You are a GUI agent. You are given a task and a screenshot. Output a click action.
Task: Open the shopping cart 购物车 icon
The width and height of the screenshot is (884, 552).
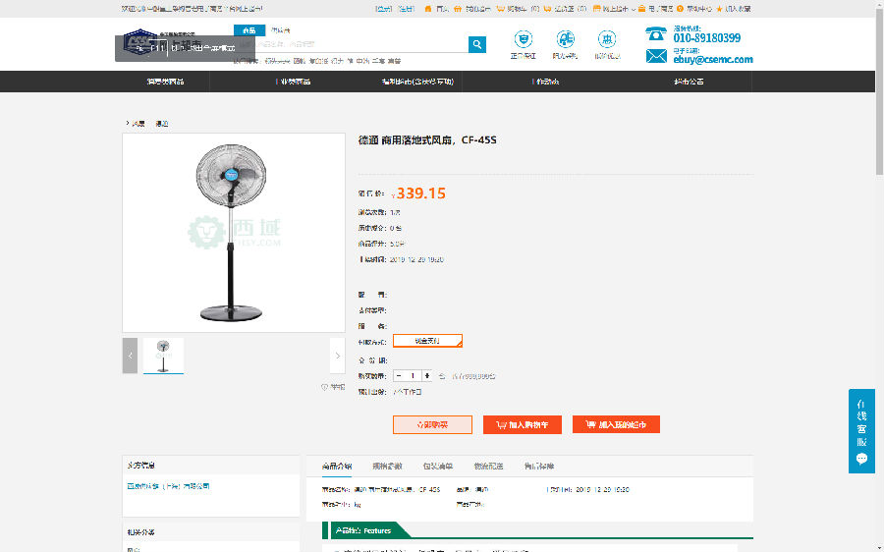click(x=500, y=9)
